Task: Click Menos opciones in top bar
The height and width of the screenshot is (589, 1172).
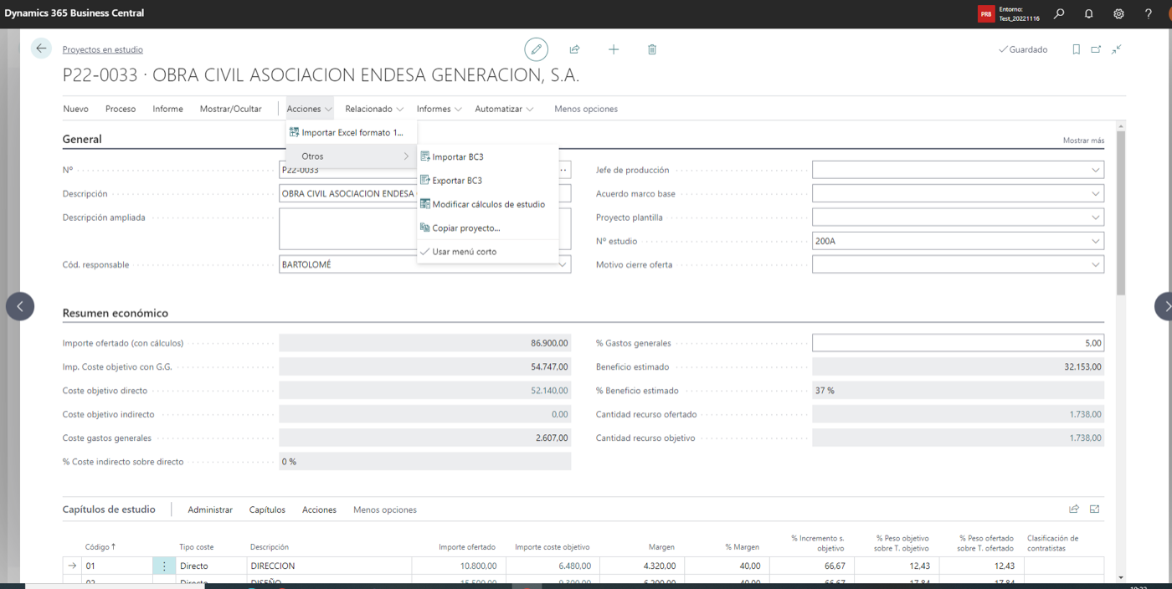Action: pos(586,109)
